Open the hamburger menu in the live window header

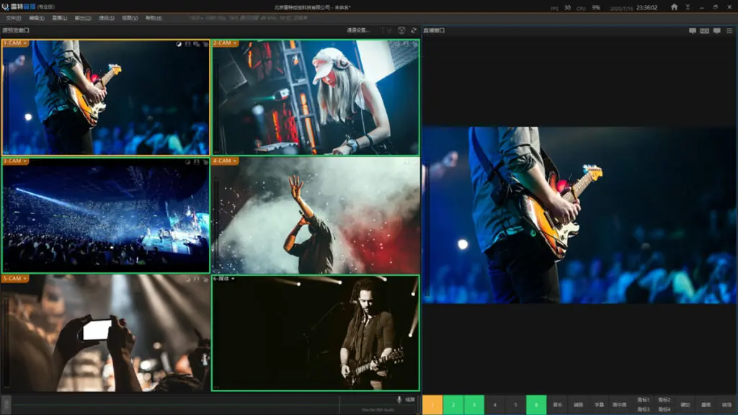tap(729, 30)
